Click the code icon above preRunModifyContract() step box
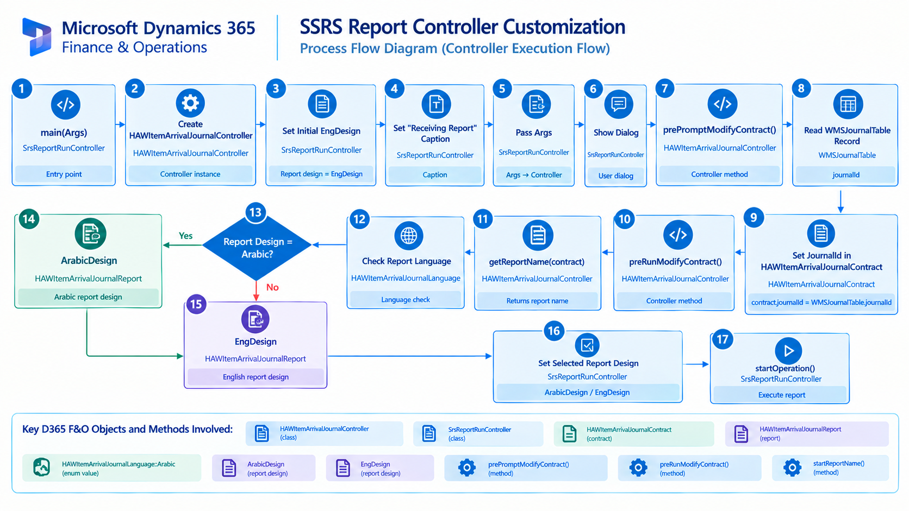 click(678, 235)
